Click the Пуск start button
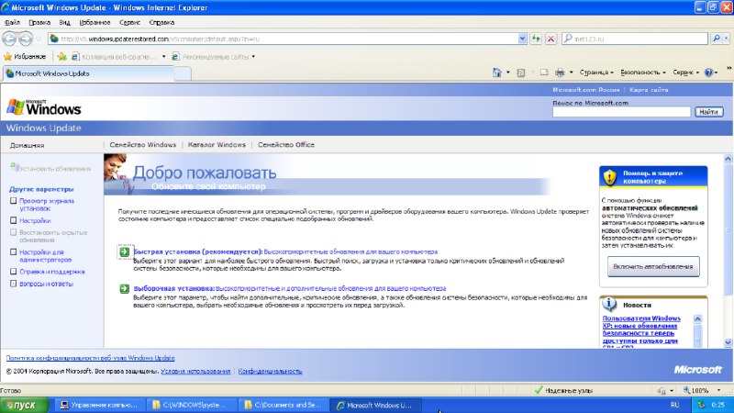The width and height of the screenshot is (734, 413). pos(25,405)
